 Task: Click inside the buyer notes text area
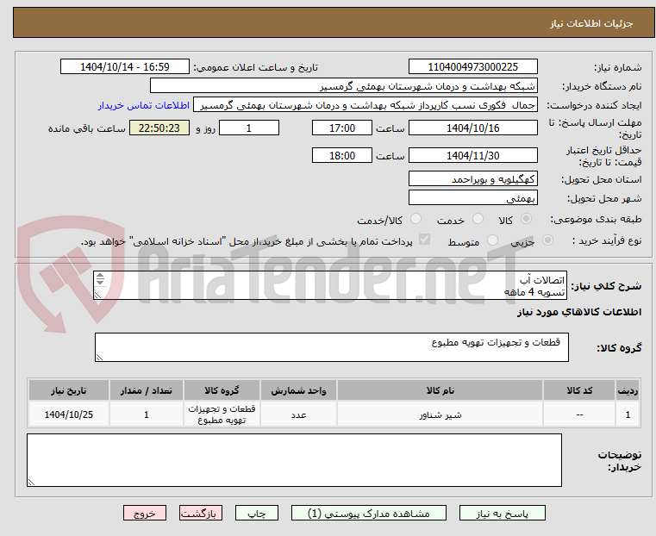(x=294, y=460)
